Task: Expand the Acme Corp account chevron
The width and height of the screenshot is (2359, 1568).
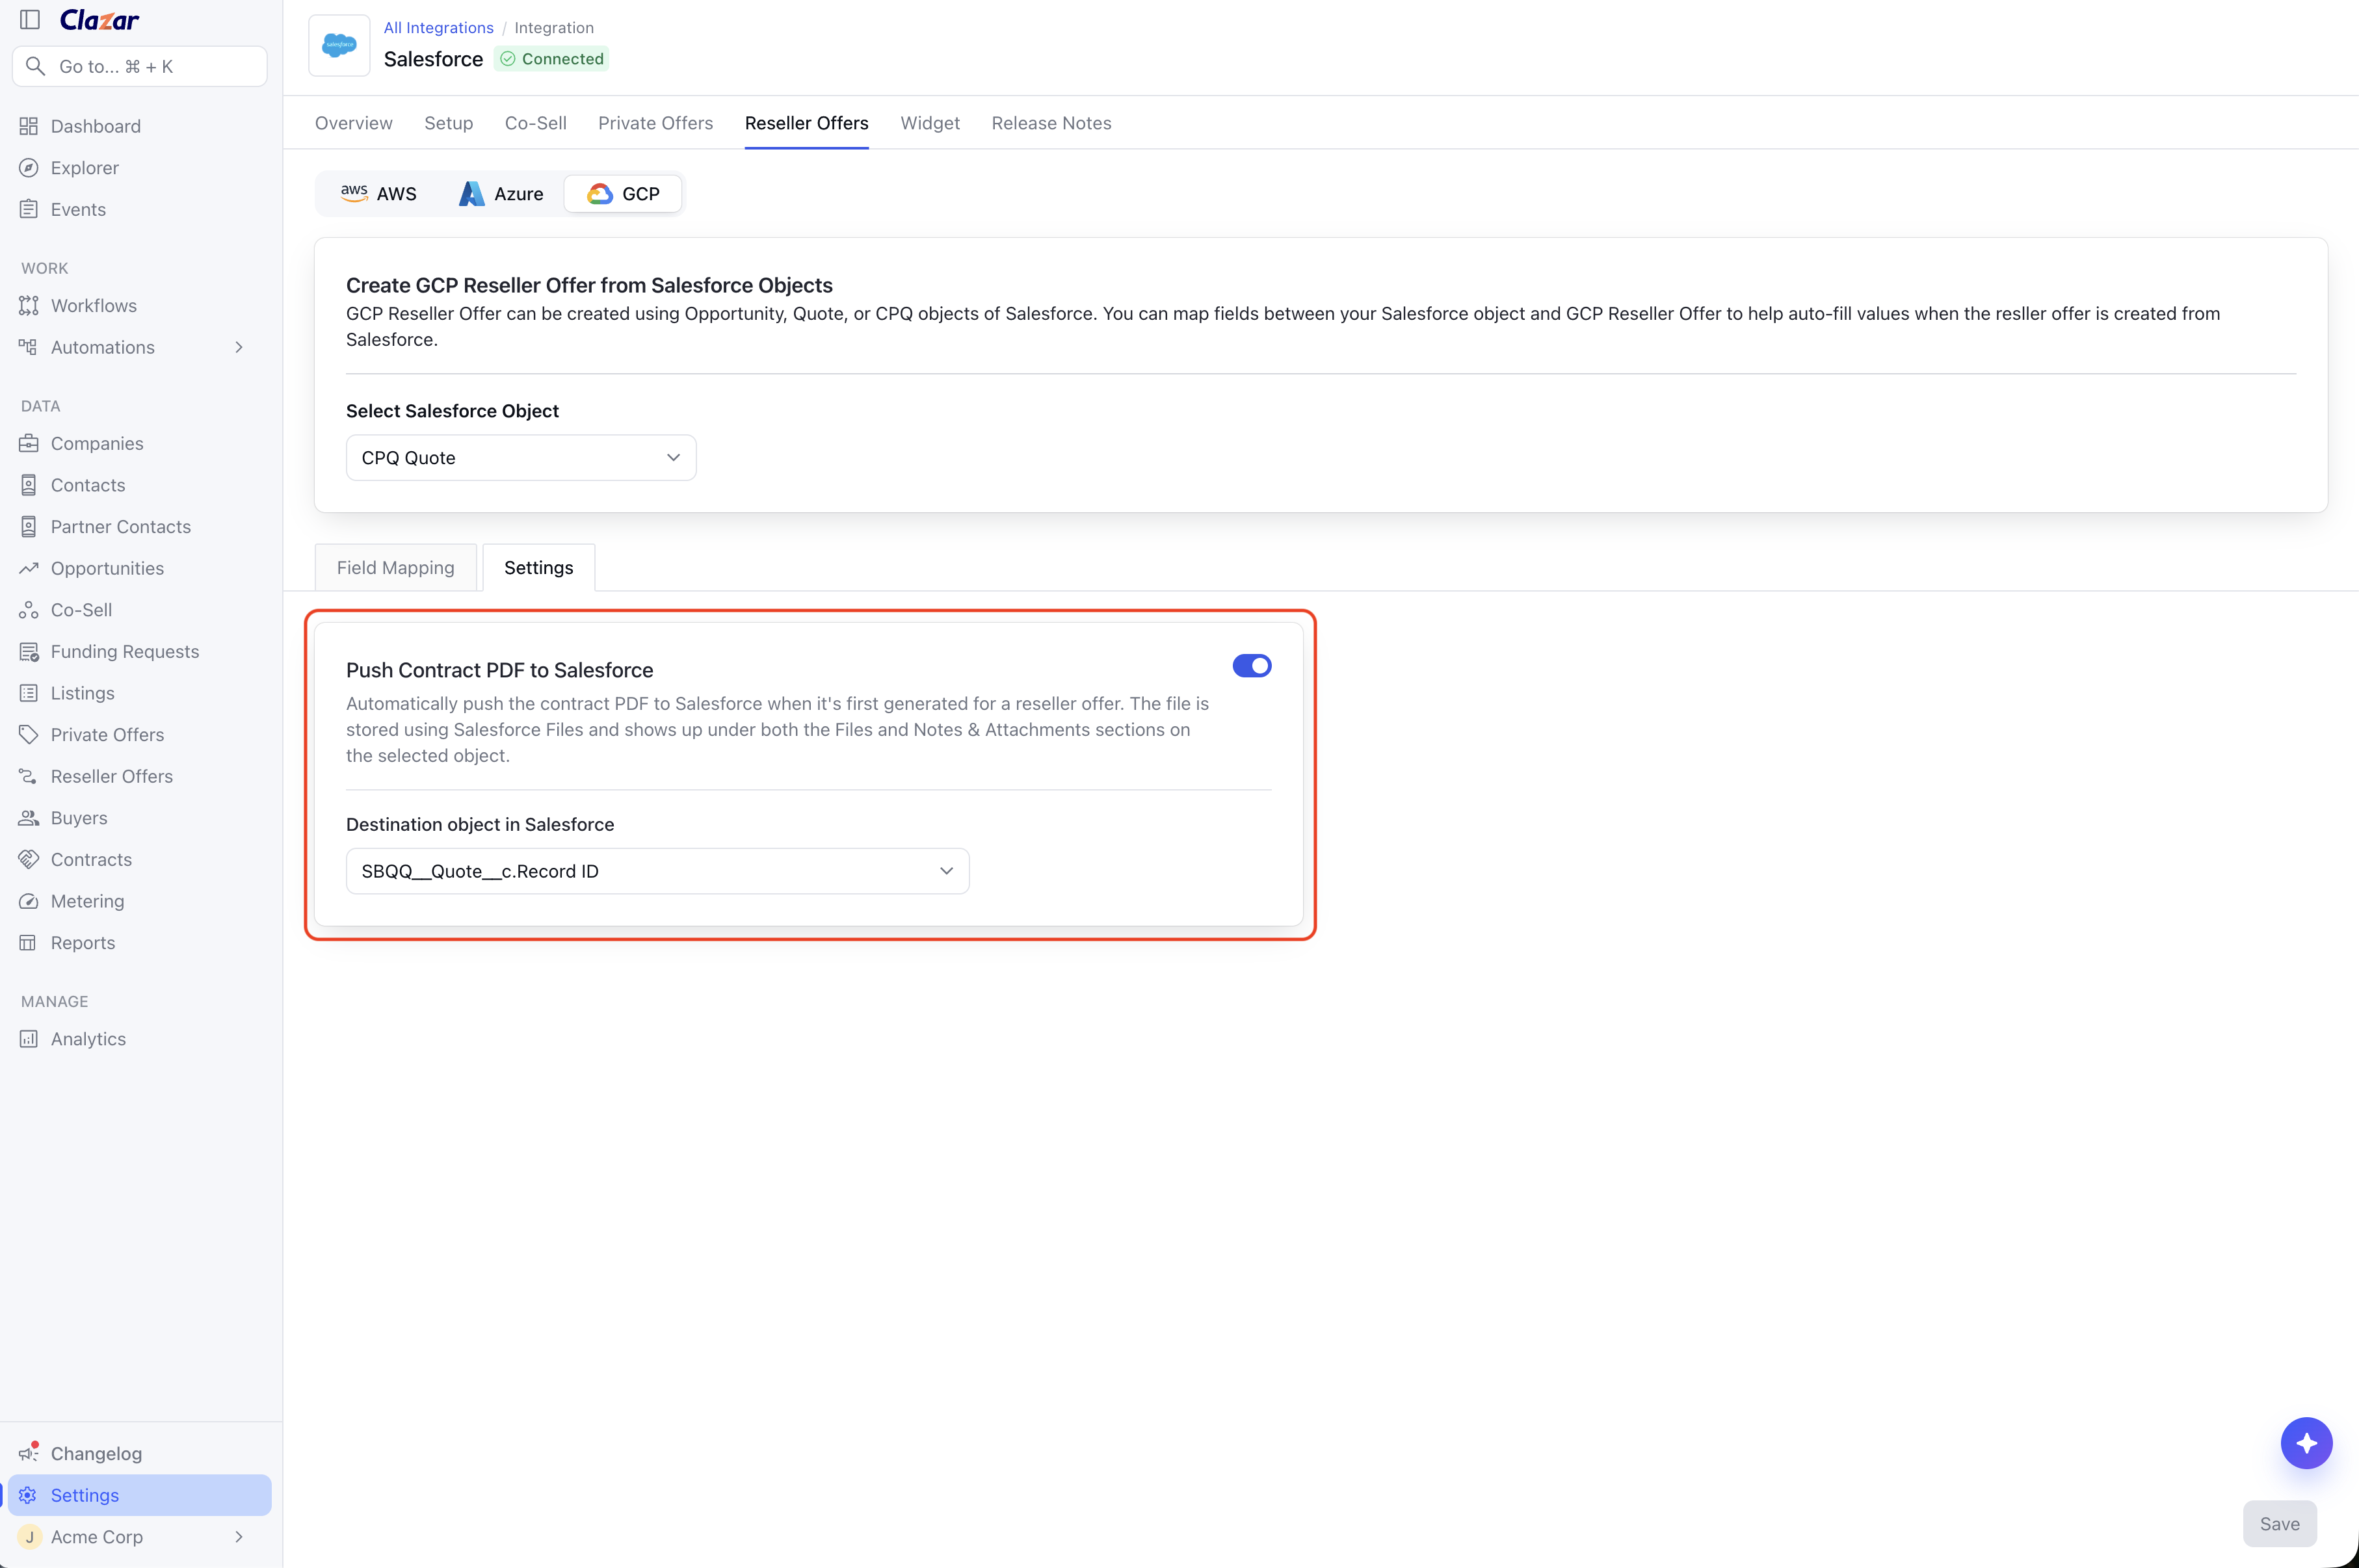Action: pos(239,1537)
